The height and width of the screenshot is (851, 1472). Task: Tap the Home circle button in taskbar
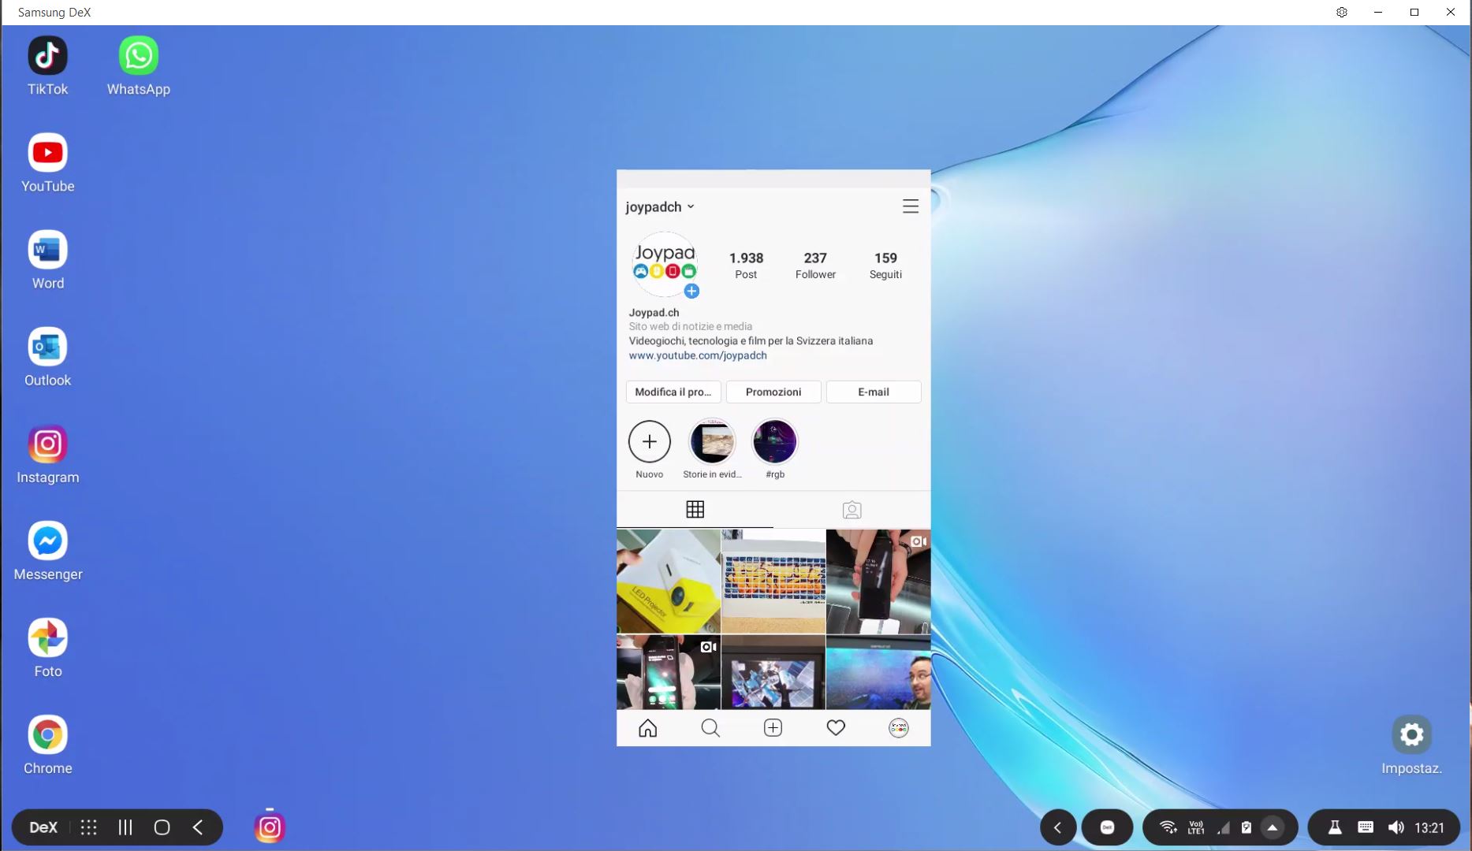[162, 827]
